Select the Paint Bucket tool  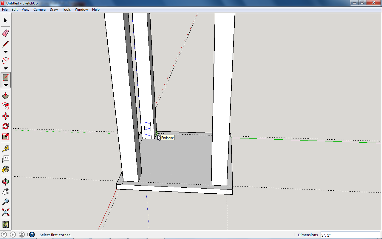[x=6, y=169]
